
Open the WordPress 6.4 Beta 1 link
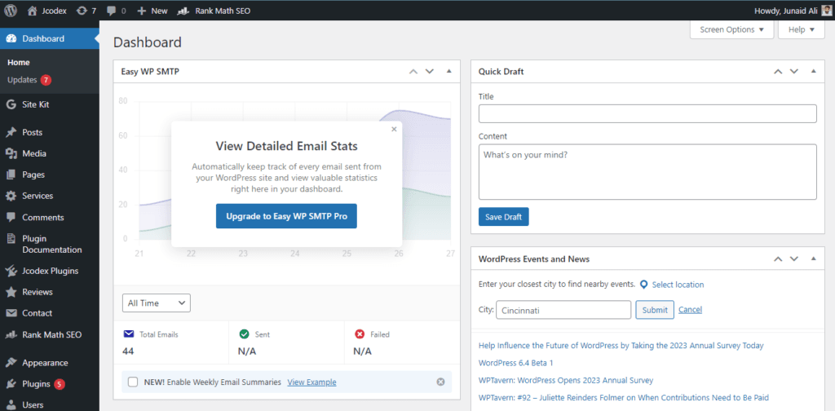pos(515,363)
